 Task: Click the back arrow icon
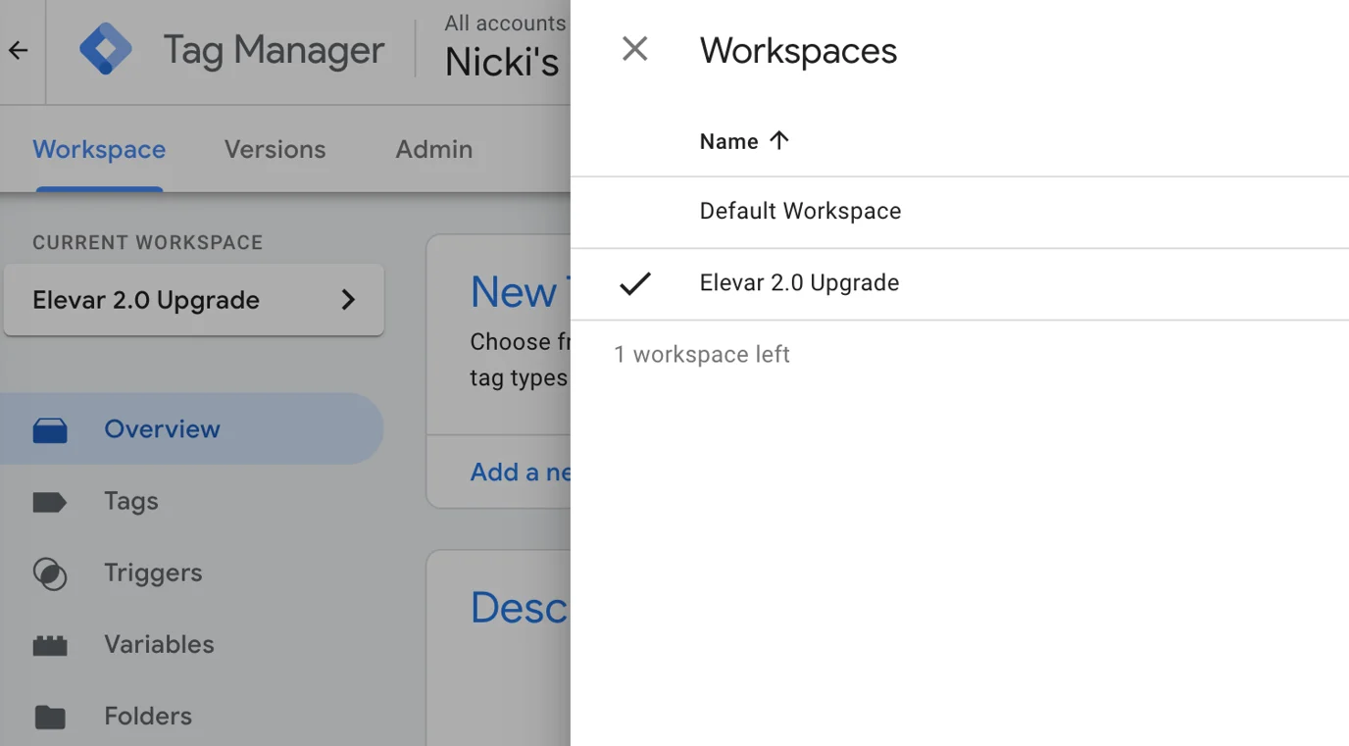18,50
